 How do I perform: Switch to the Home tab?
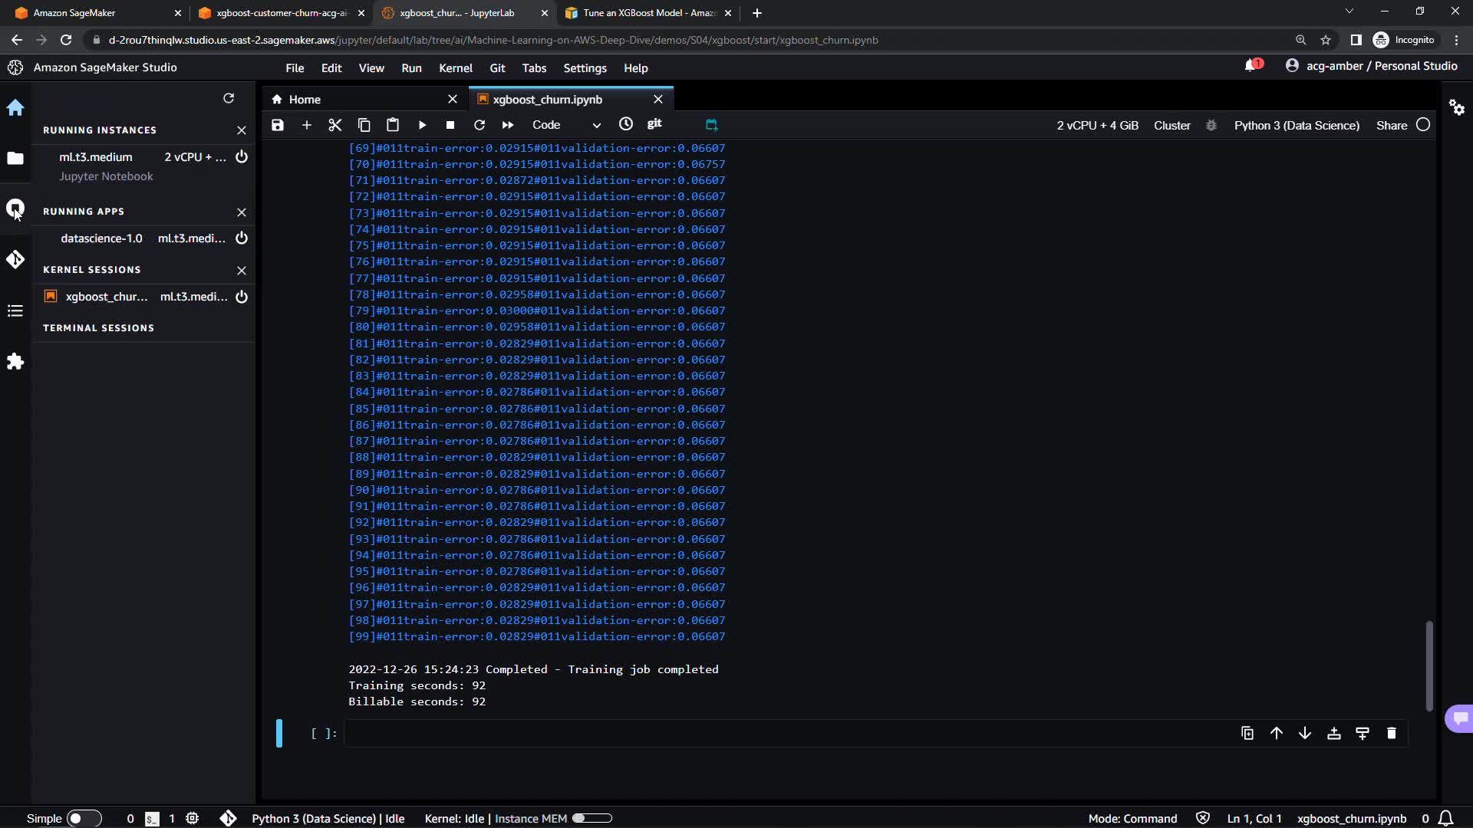pos(305,100)
